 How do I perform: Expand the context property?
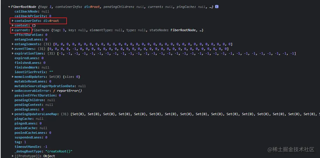[x=13, y=25]
